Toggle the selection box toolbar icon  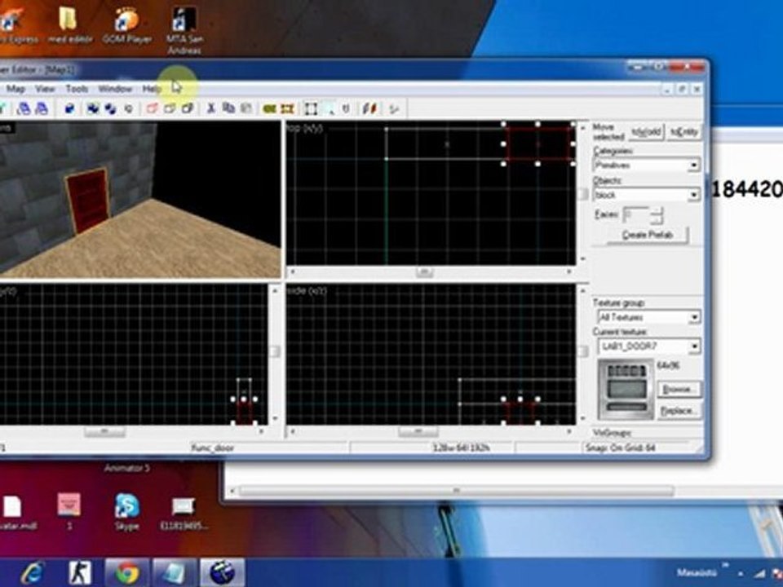311,108
